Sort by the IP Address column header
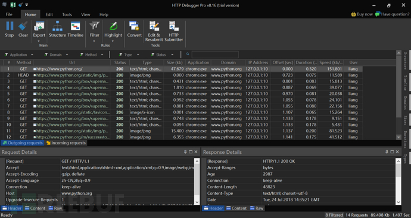Image resolution: width=411 pixels, height=218 pixels. [x=258, y=62]
